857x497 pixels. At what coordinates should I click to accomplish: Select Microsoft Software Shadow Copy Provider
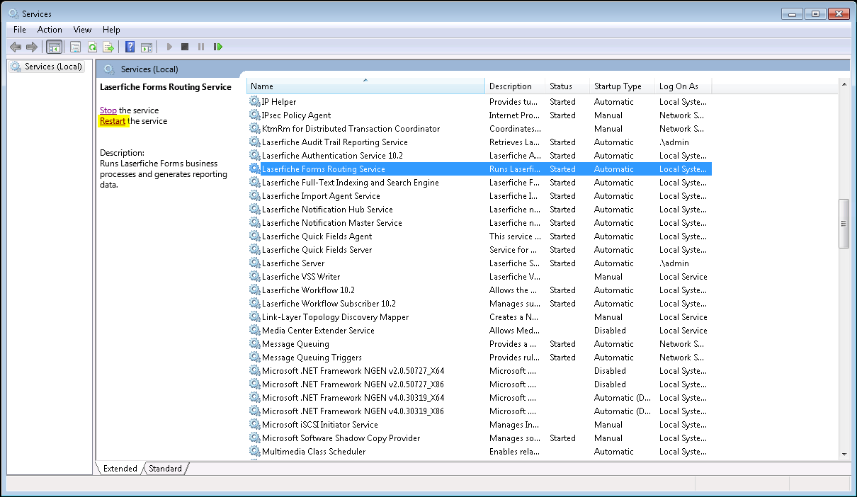(341, 438)
